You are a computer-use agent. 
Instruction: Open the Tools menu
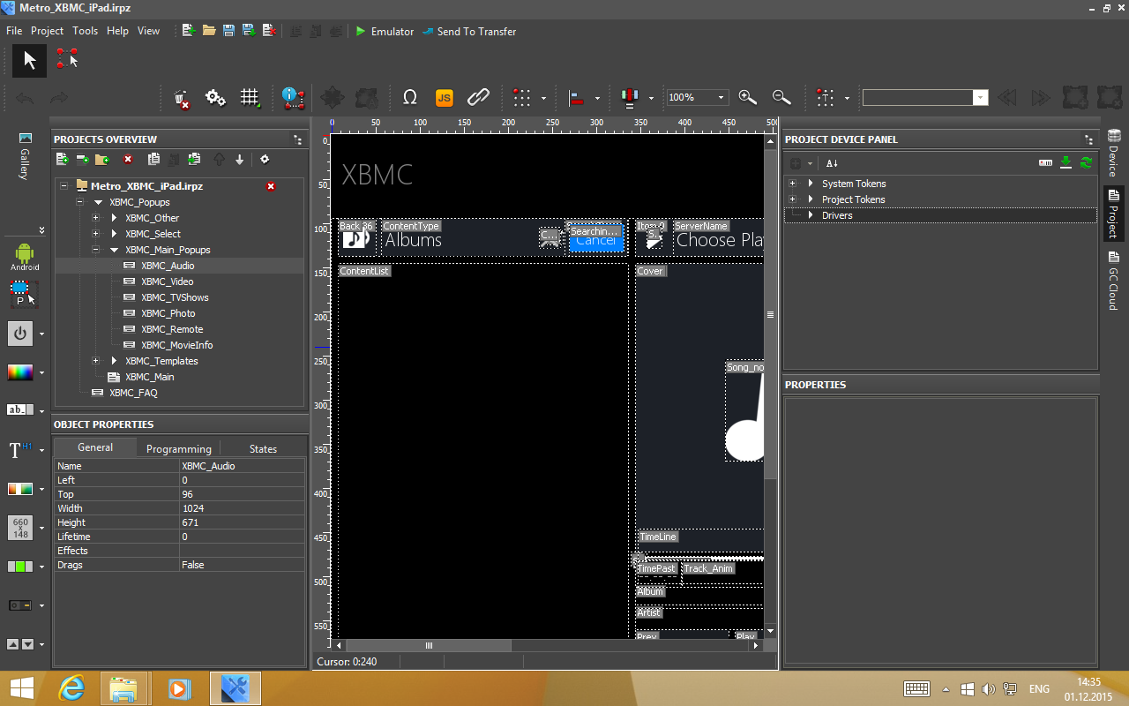coord(85,31)
